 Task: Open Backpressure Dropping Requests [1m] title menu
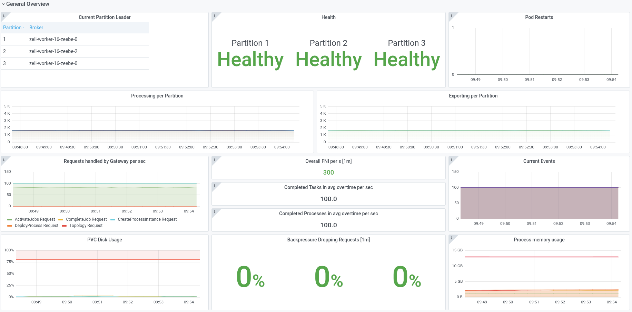click(328, 240)
